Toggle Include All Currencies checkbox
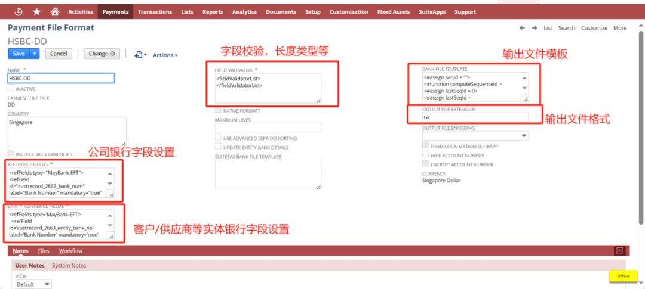Image resolution: width=645 pixels, height=289 pixels. click(11, 153)
